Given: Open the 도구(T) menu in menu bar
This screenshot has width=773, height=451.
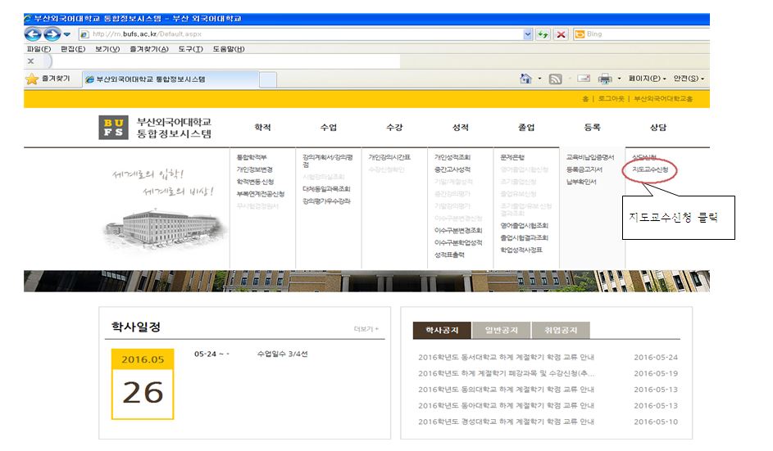Looking at the screenshot, I should [189, 49].
